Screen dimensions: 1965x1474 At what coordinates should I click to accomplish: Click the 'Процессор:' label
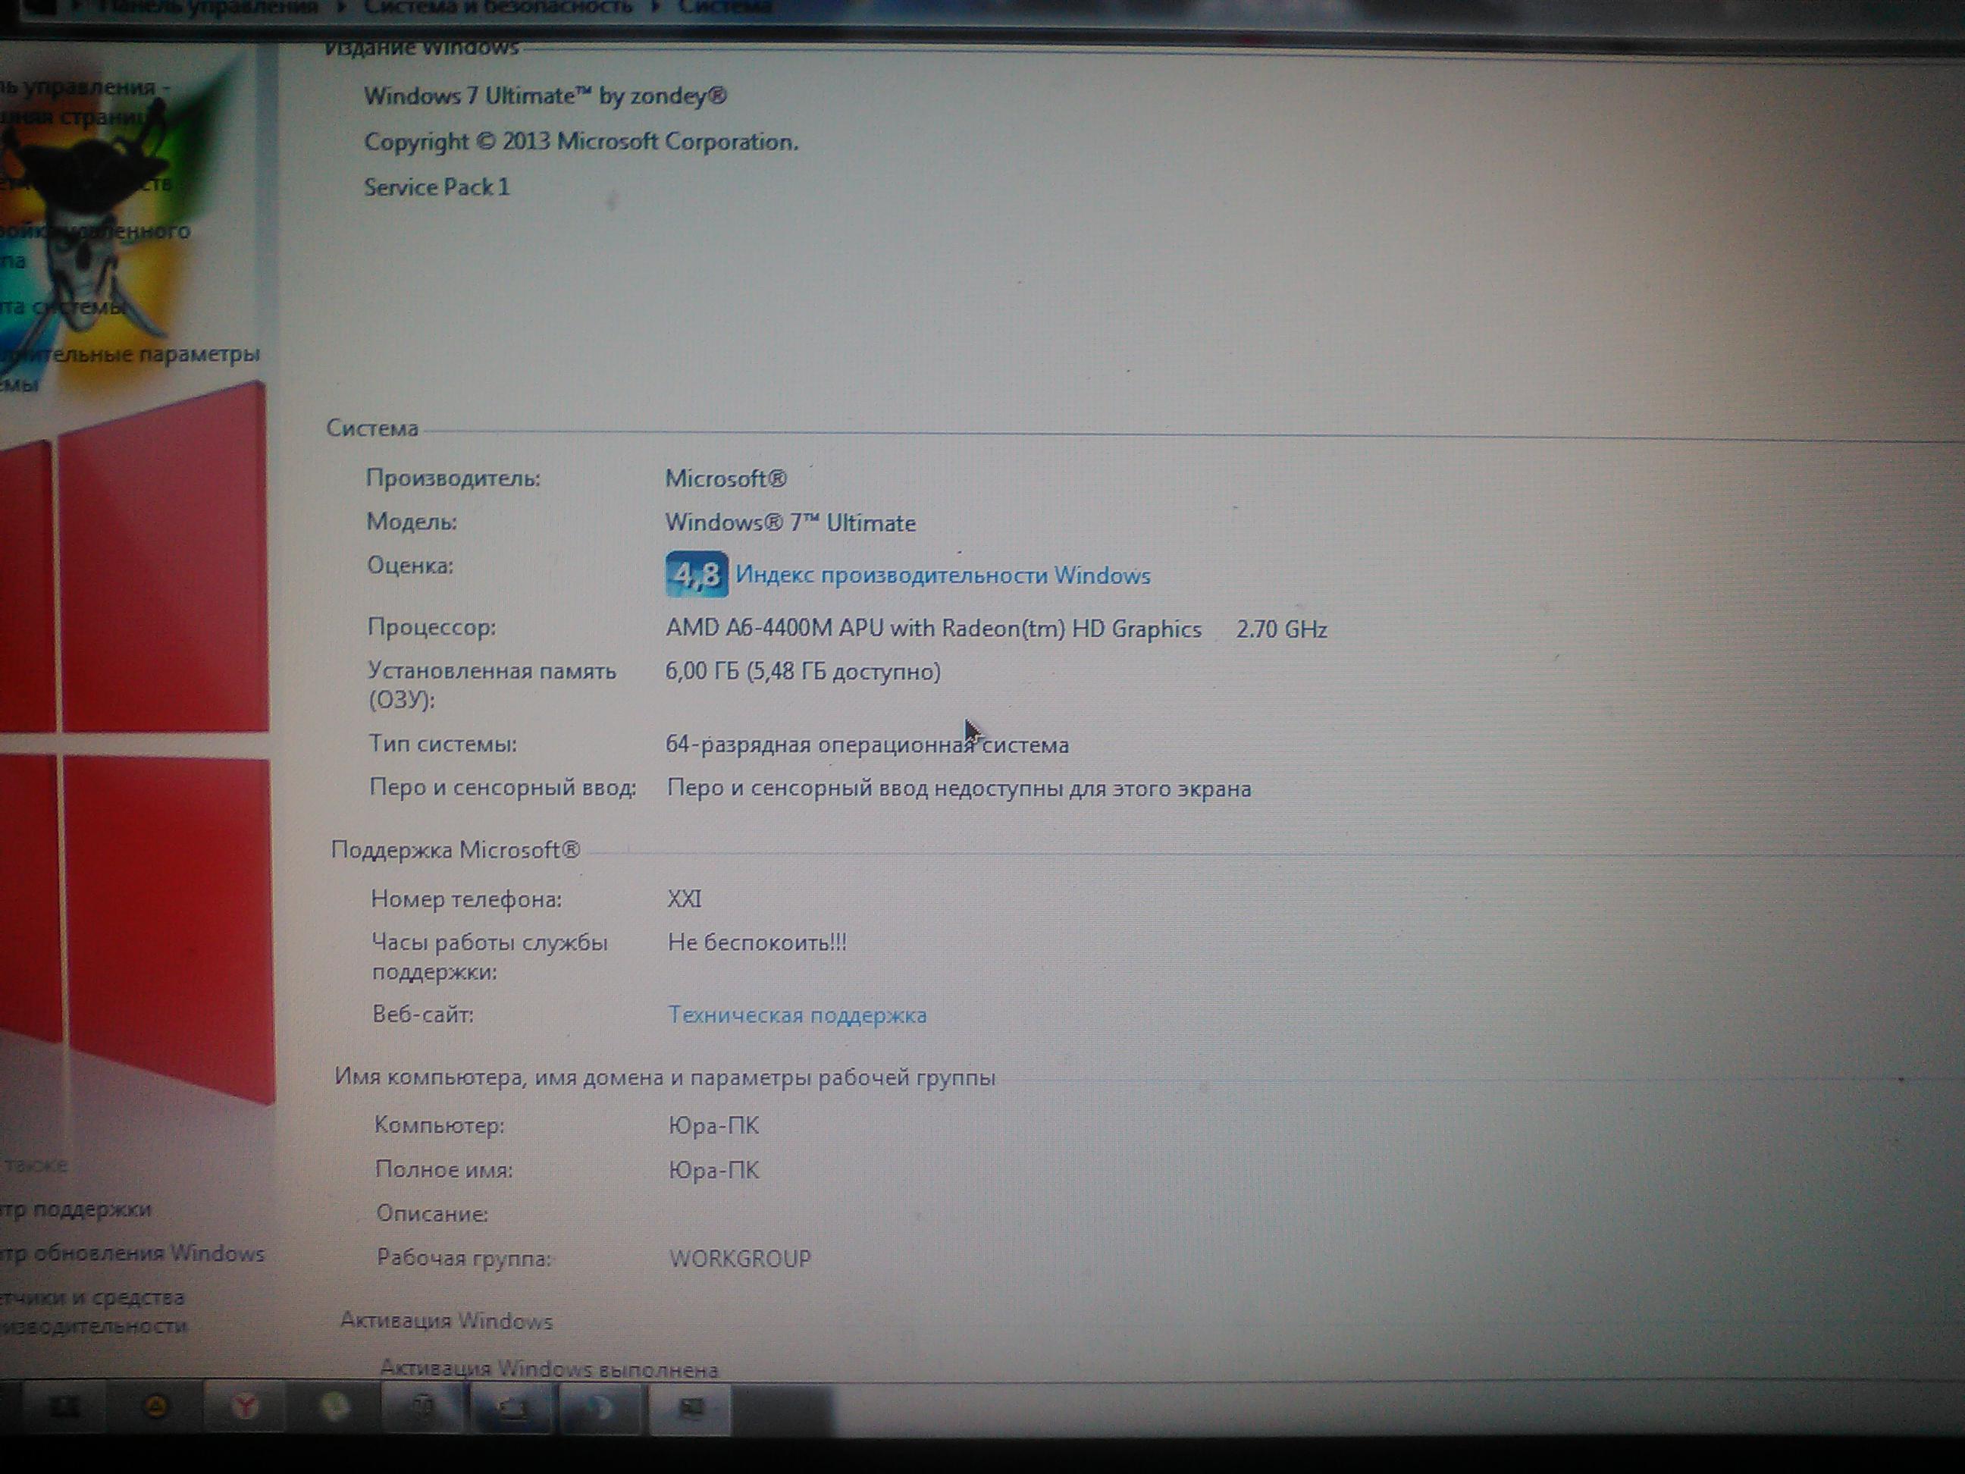(x=431, y=627)
